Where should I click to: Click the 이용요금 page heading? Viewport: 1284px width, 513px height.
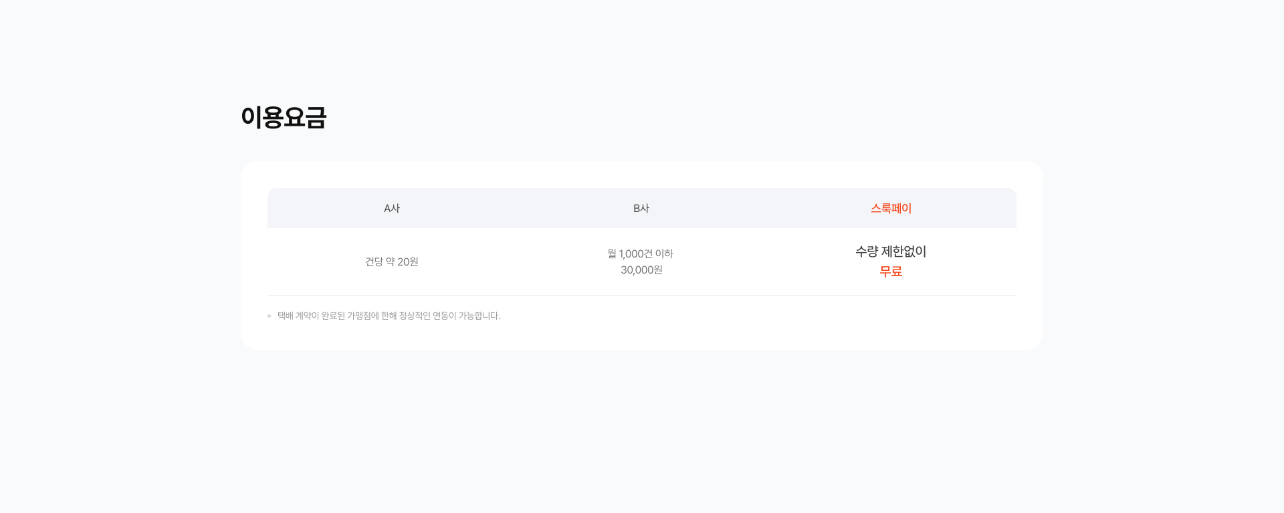pyautogui.click(x=284, y=118)
